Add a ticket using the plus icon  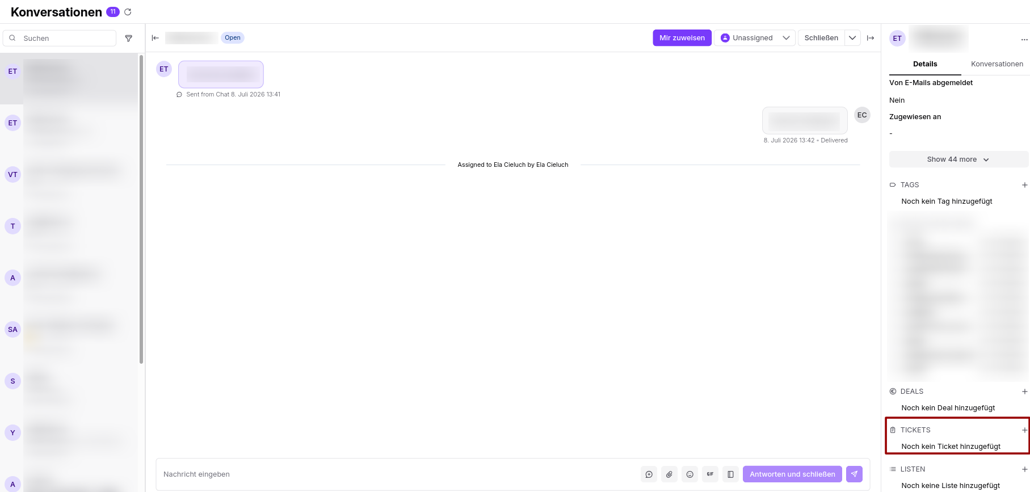tap(1024, 430)
